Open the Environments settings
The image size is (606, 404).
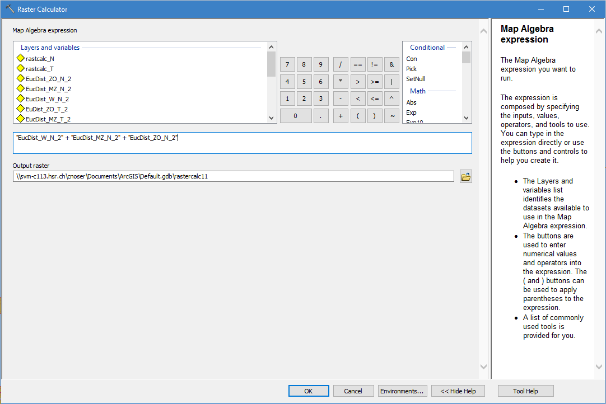[403, 391]
